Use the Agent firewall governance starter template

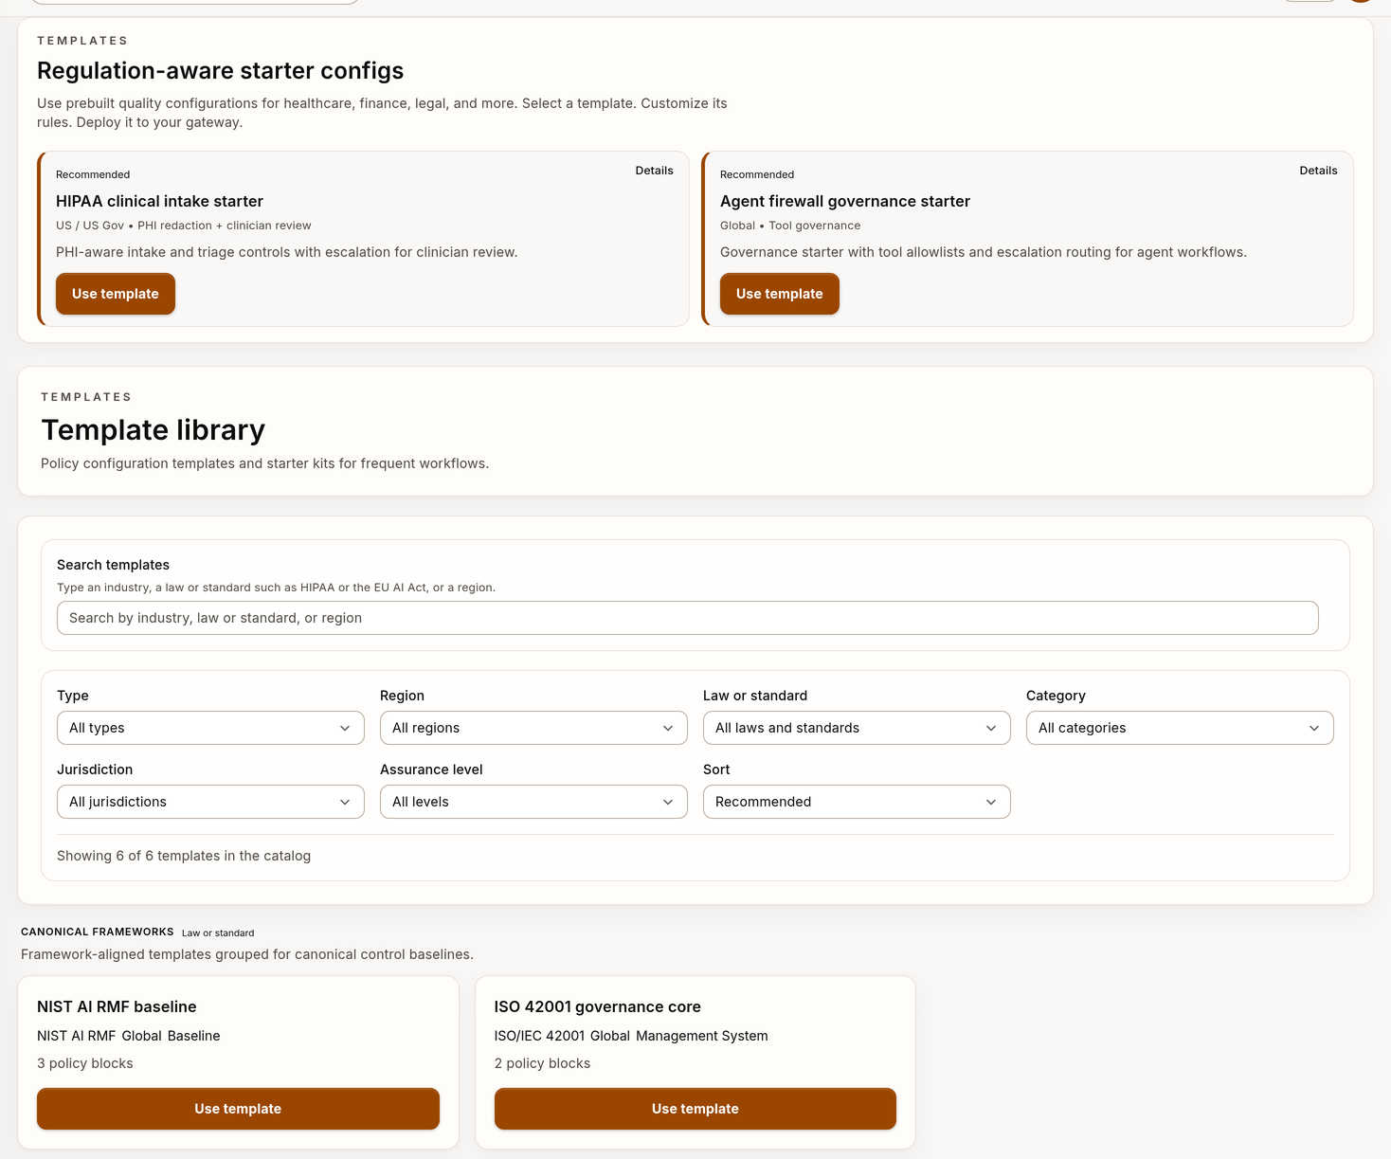780,294
